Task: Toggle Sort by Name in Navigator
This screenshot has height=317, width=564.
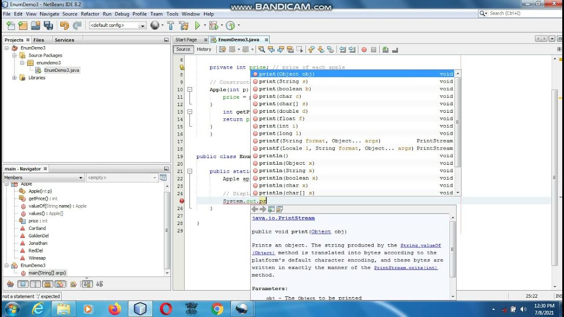Action: (87, 284)
